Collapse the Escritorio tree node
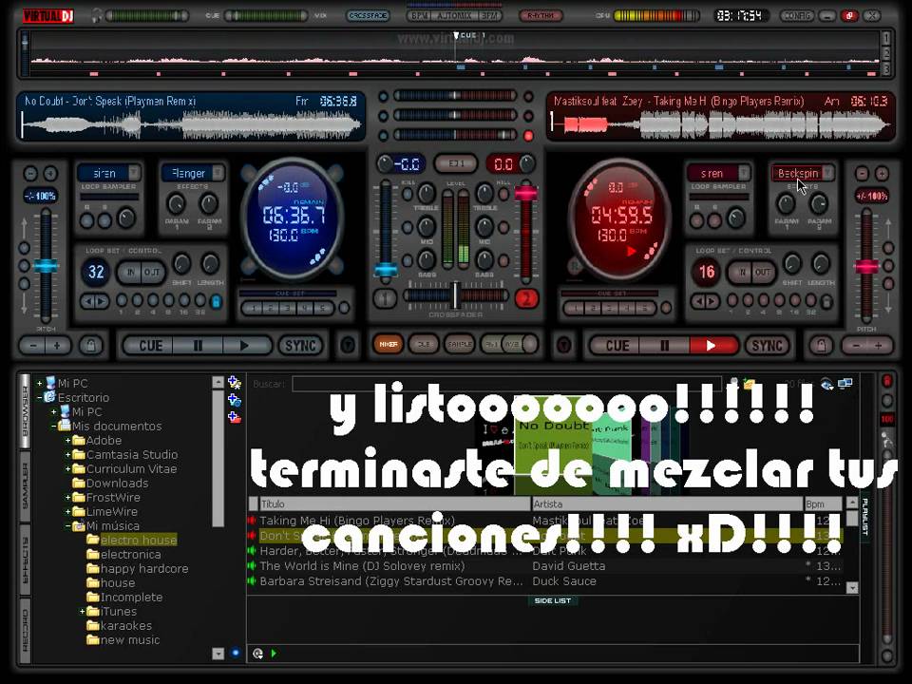912x684 pixels. [x=40, y=397]
